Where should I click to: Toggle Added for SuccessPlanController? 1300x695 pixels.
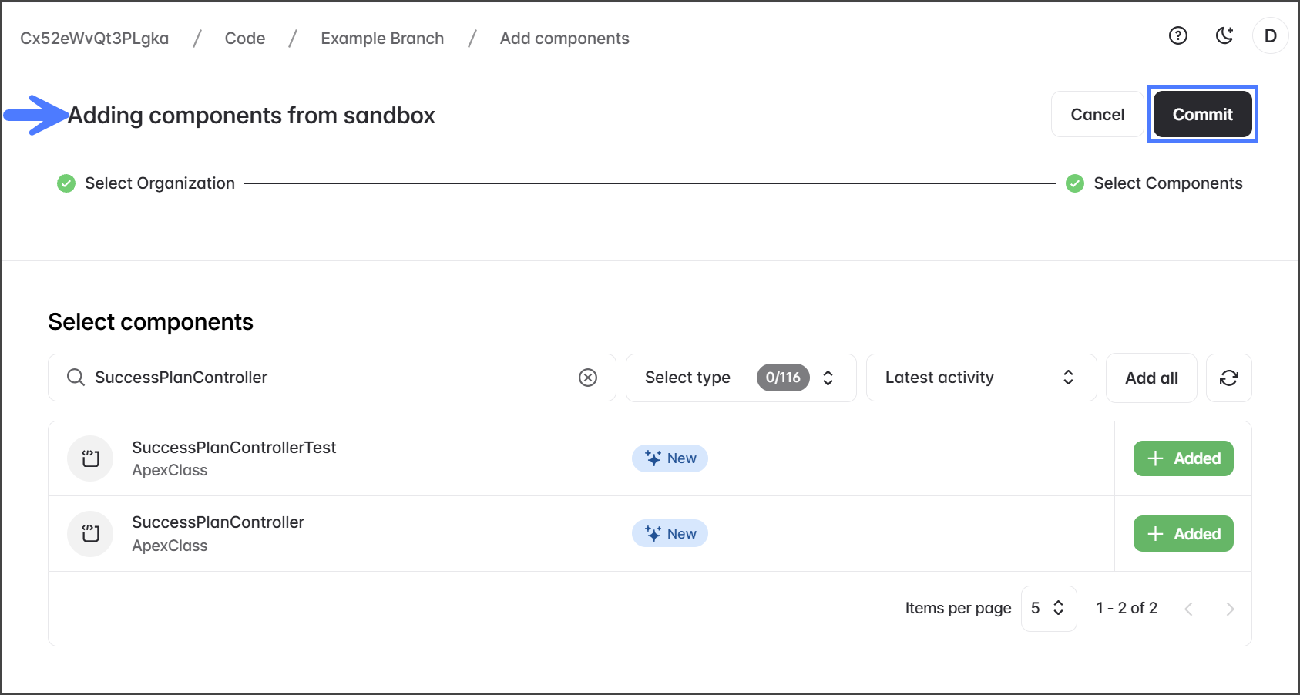tap(1183, 534)
